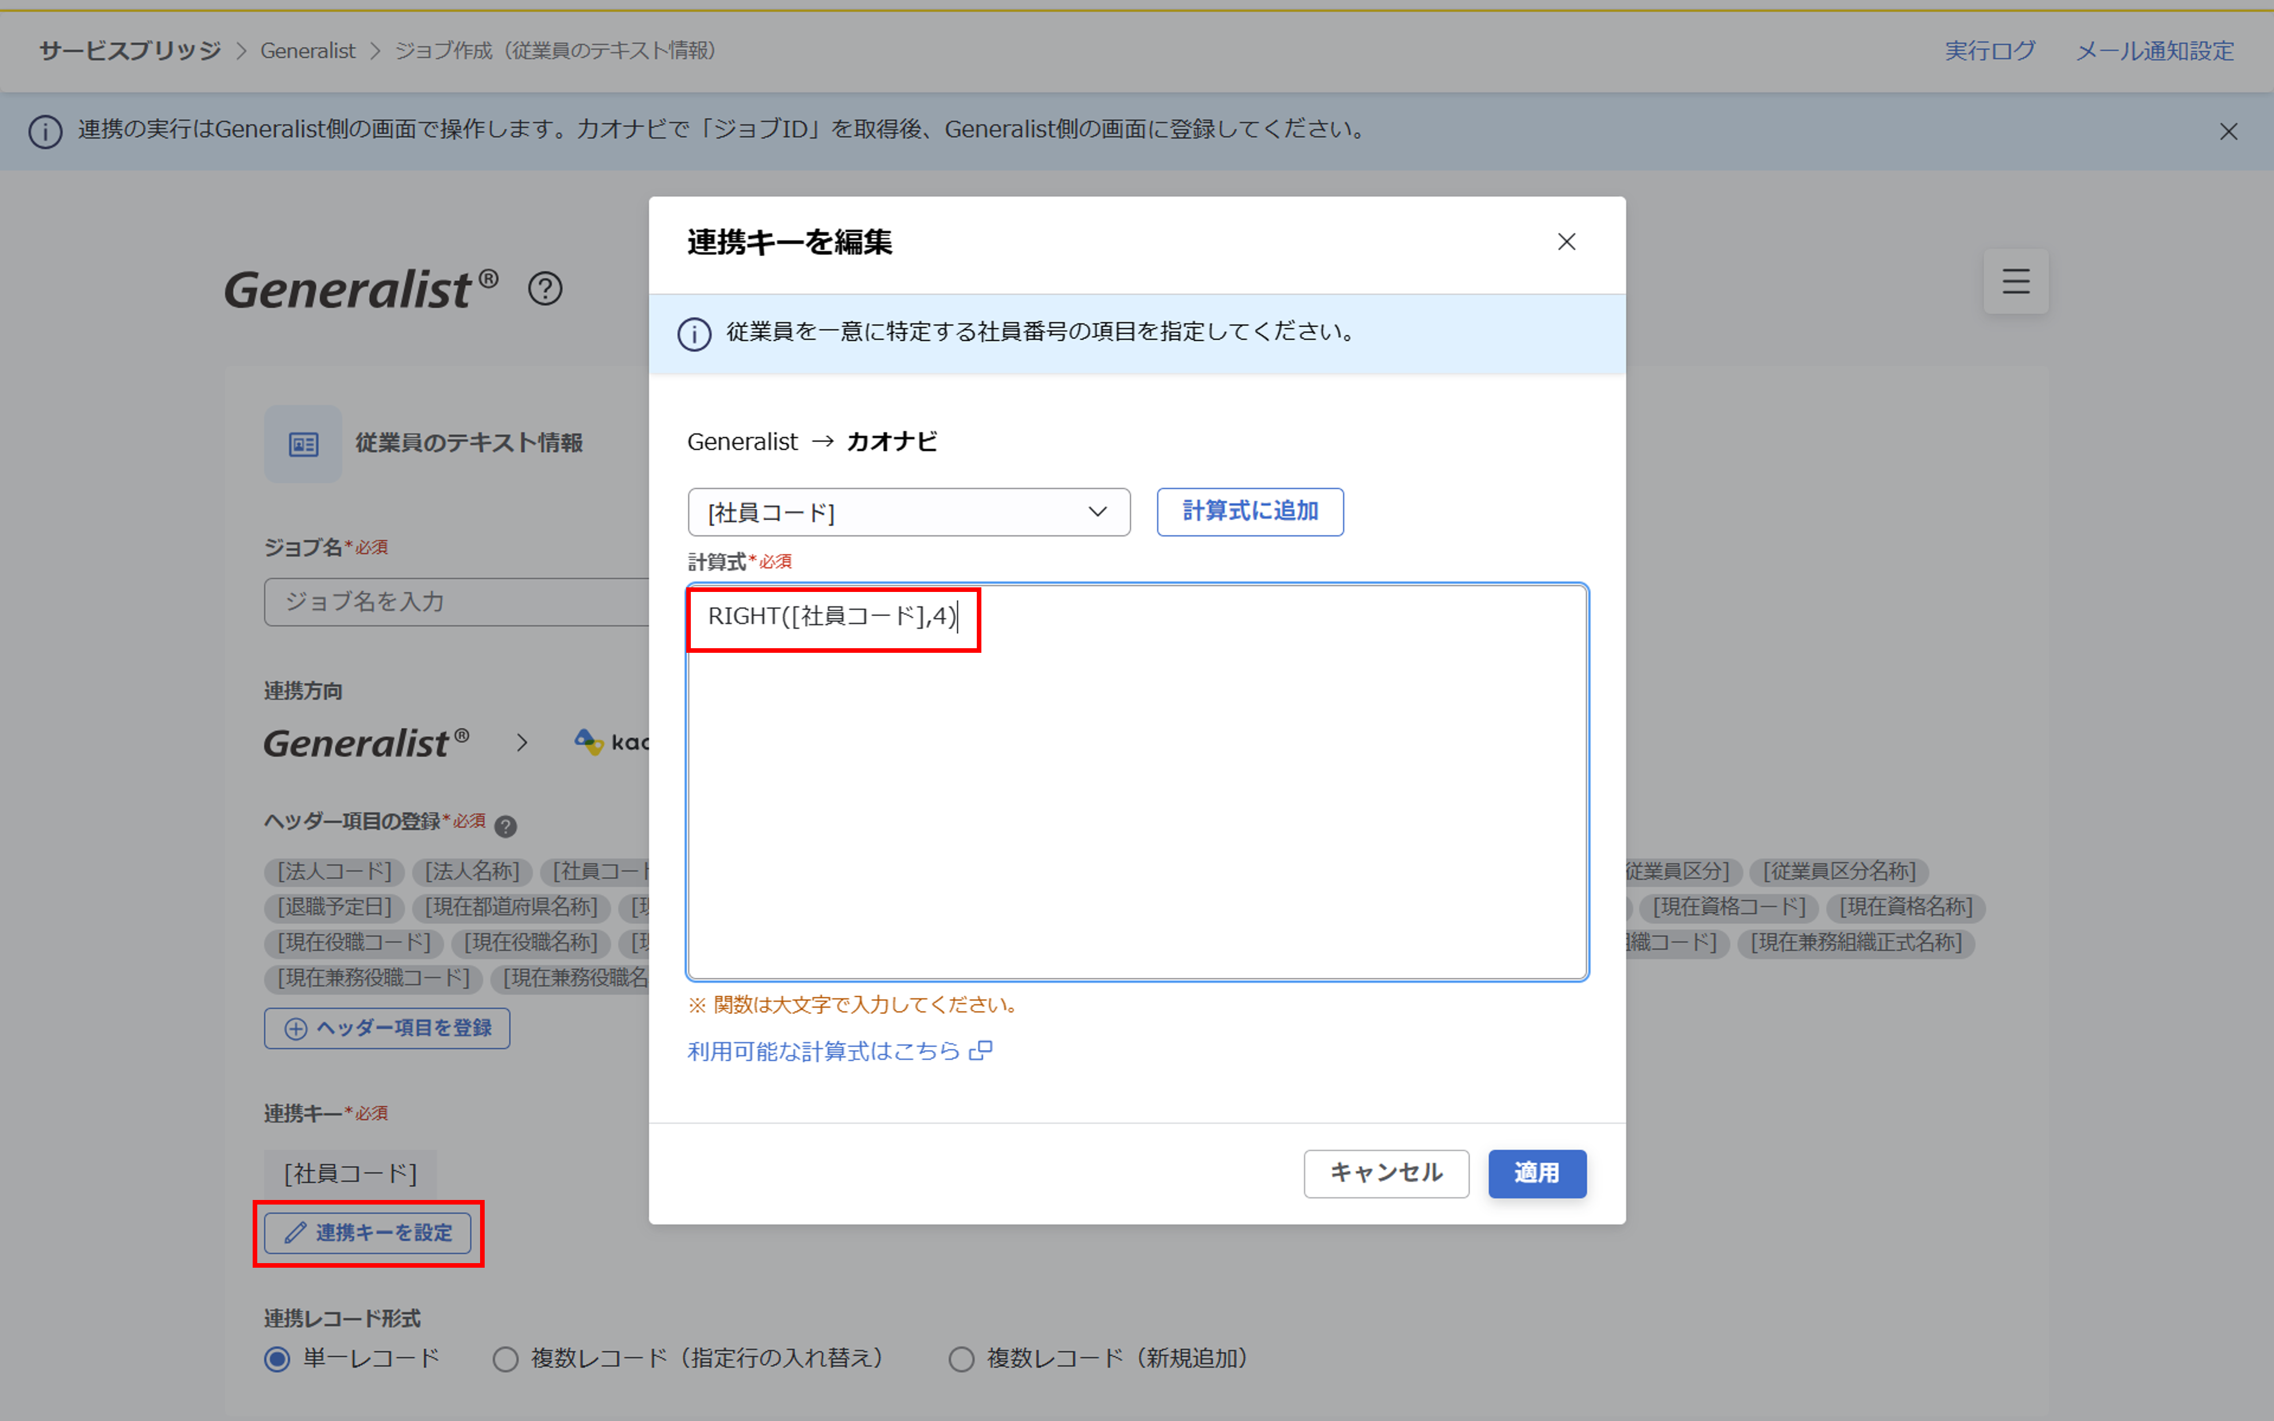Click the [社員コード] 連携キー value
This screenshot has width=2274, height=1421.
(350, 1174)
